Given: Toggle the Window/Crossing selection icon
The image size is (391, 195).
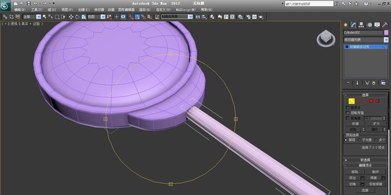Looking at the screenshot, I should pyautogui.click(x=63, y=17).
